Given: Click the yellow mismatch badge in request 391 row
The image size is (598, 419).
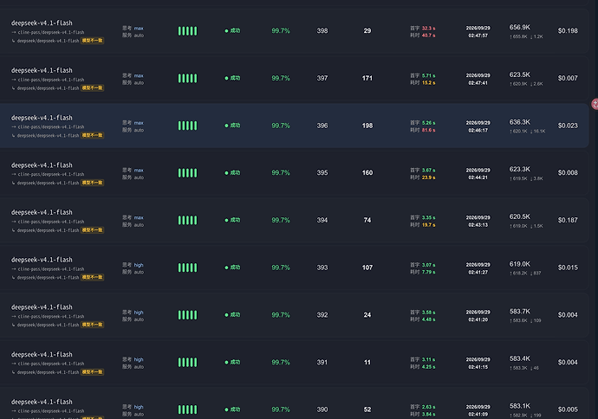Looking at the screenshot, I should click(92, 371).
